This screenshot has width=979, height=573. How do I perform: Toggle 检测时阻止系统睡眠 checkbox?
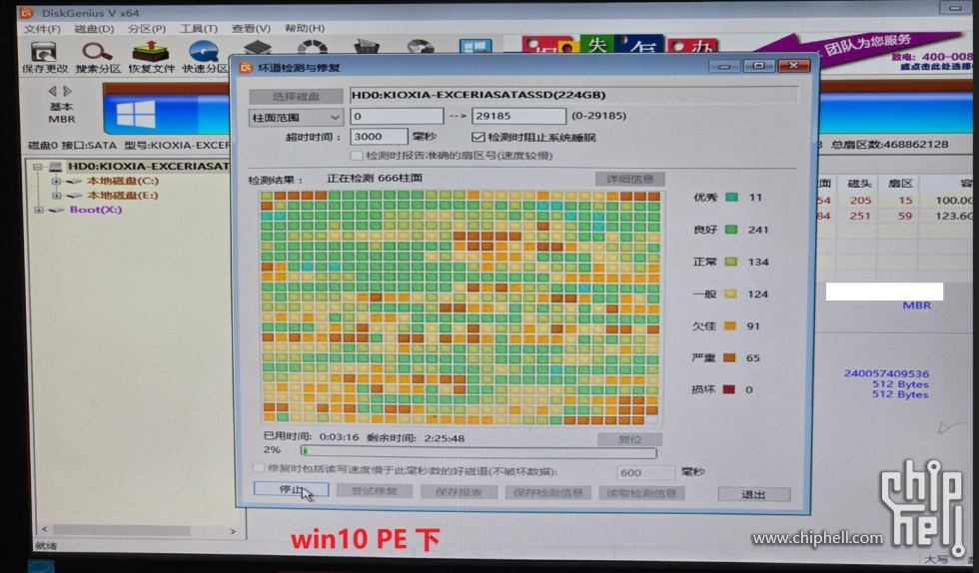[479, 137]
